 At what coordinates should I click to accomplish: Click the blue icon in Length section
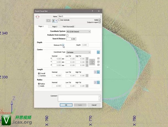(x=98, y=72)
